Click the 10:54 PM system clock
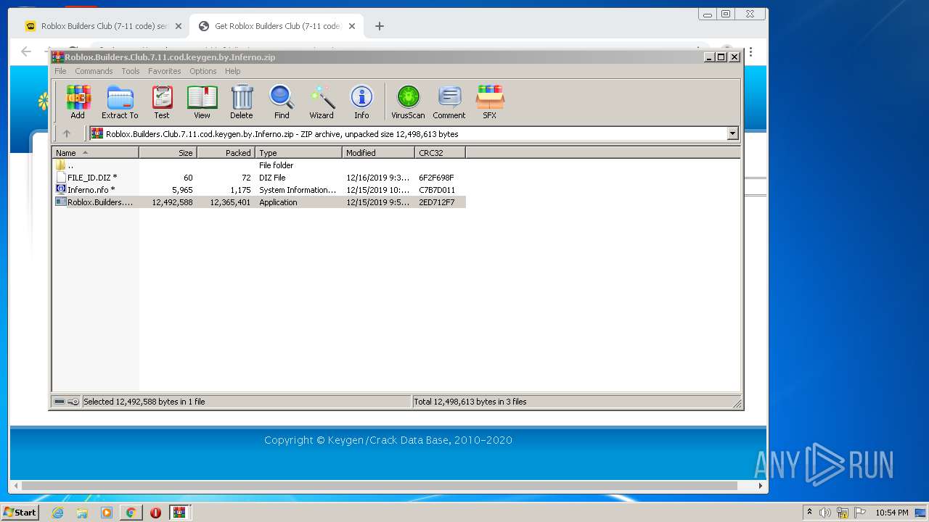This screenshot has height=522, width=929. click(891, 513)
